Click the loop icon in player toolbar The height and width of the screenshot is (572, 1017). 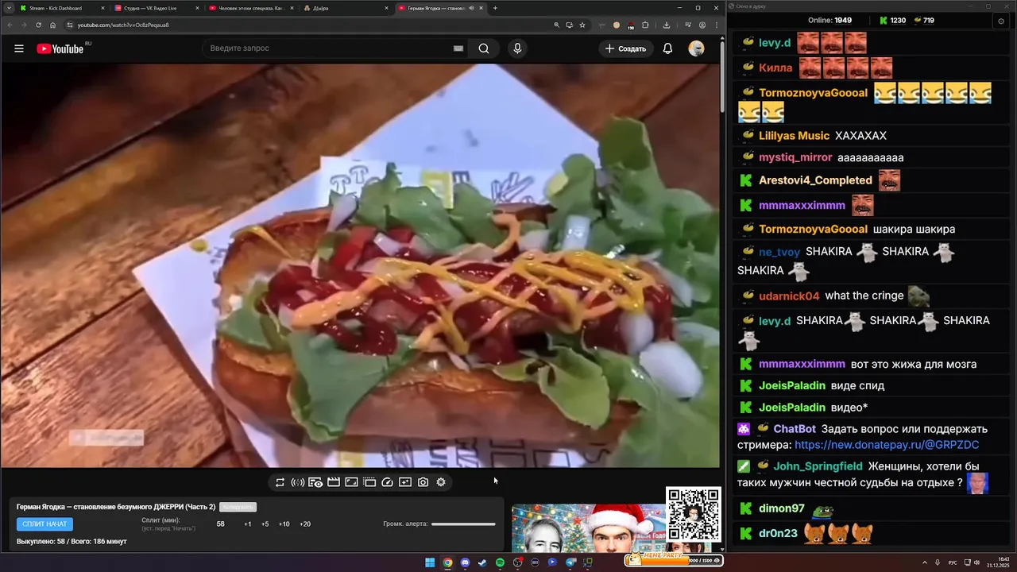(x=280, y=482)
